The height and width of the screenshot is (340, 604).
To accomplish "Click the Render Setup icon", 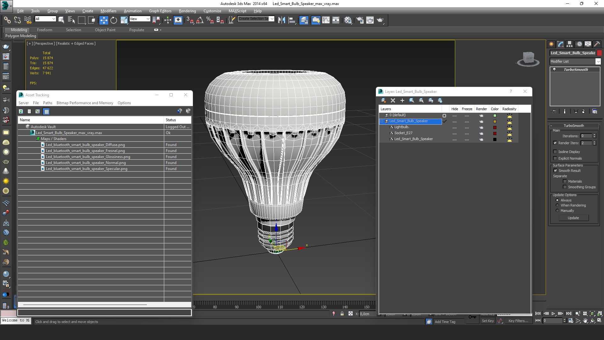I will [360, 20].
